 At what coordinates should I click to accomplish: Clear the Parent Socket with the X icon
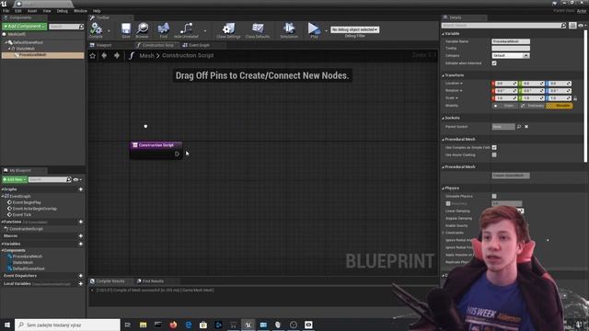526,127
